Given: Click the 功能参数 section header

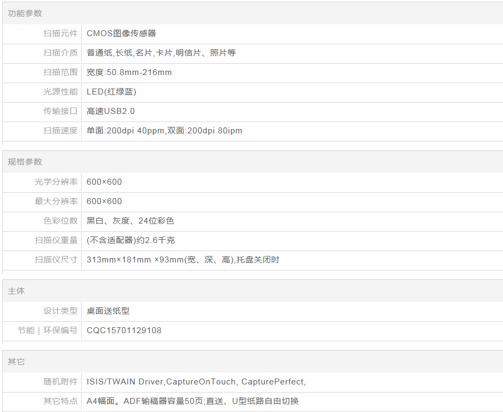Looking at the screenshot, I should pyautogui.click(x=25, y=13).
